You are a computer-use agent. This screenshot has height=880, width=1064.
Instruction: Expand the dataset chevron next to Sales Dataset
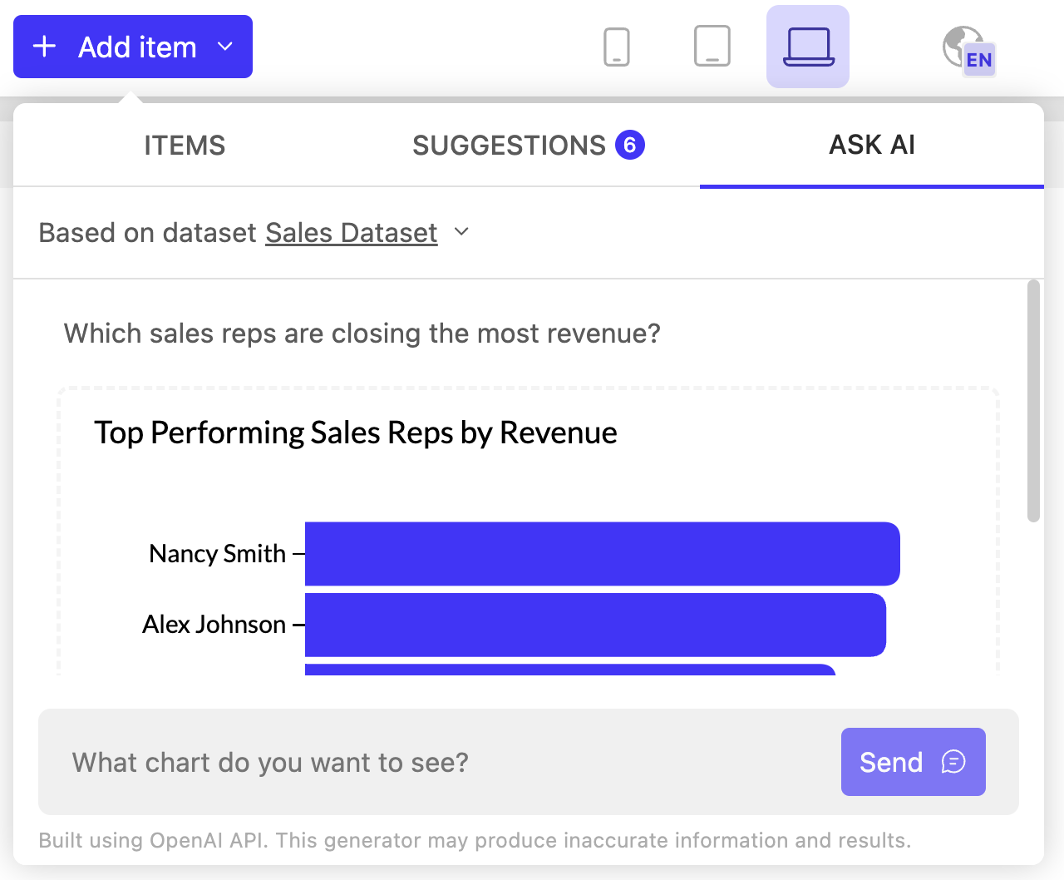tap(462, 232)
